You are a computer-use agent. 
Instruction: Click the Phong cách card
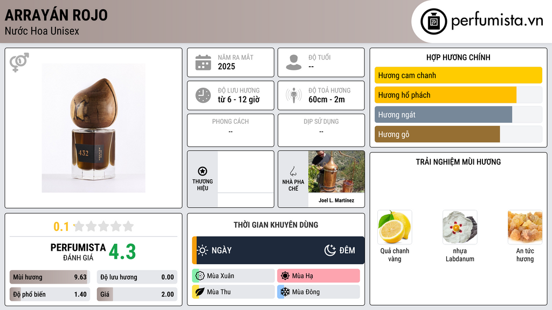[x=231, y=130]
